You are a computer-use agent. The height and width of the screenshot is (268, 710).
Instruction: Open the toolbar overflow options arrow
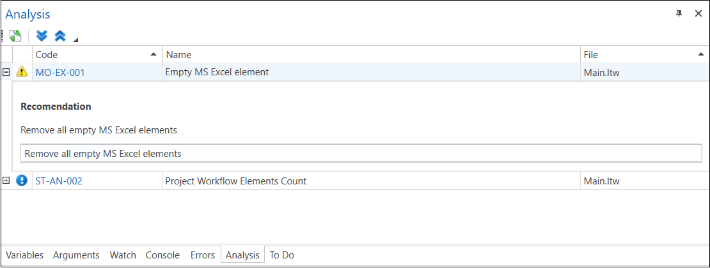click(x=75, y=40)
